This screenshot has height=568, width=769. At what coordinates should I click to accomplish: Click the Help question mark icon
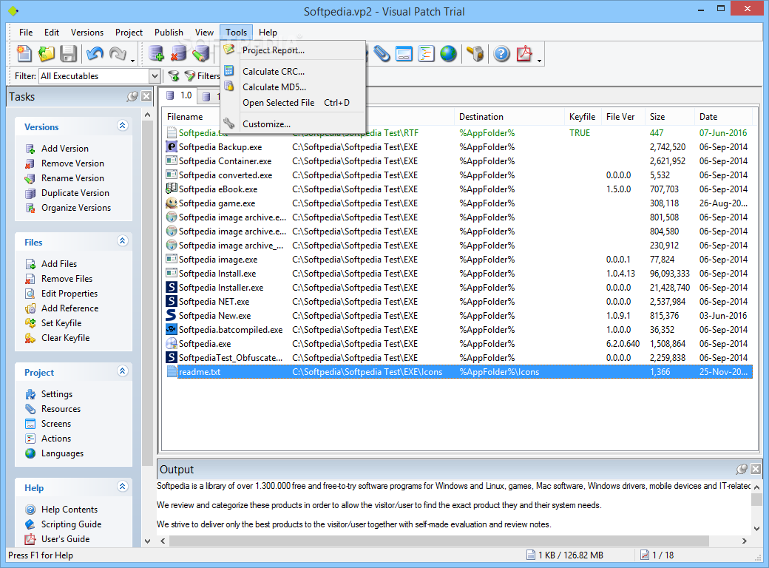501,53
